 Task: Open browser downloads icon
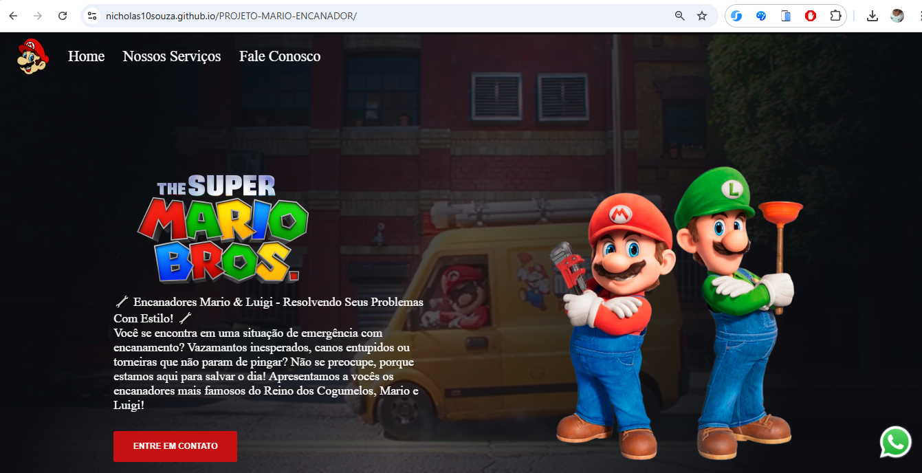tap(872, 16)
